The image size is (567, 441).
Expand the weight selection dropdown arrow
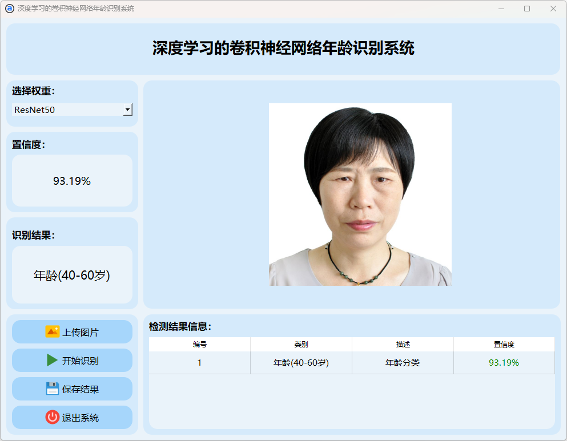[x=128, y=110]
